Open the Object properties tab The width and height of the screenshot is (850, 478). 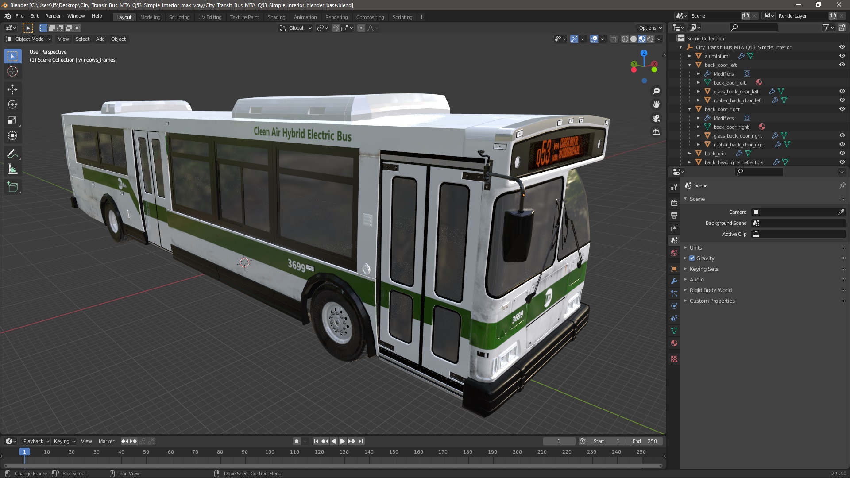pyautogui.click(x=674, y=269)
